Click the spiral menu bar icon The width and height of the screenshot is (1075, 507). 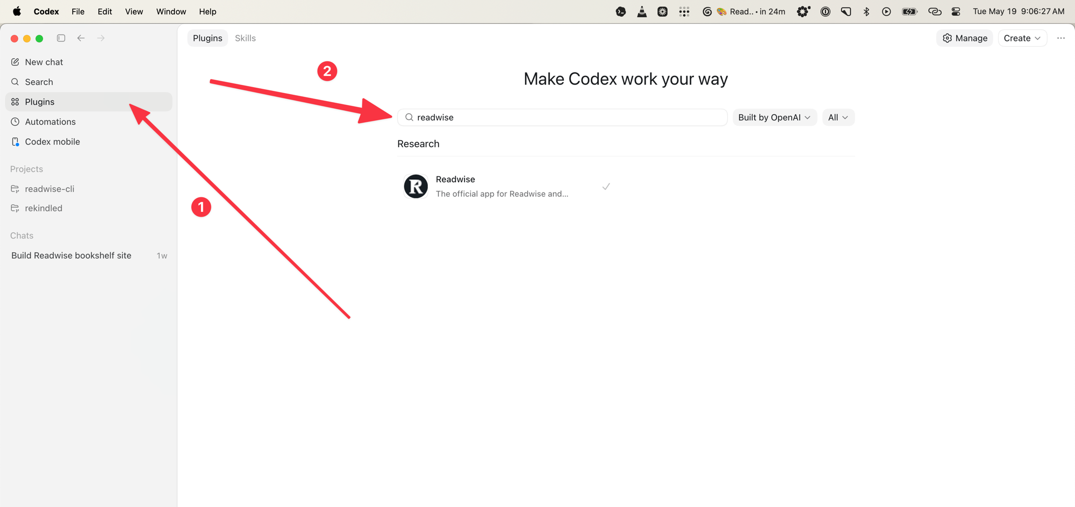pos(707,11)
